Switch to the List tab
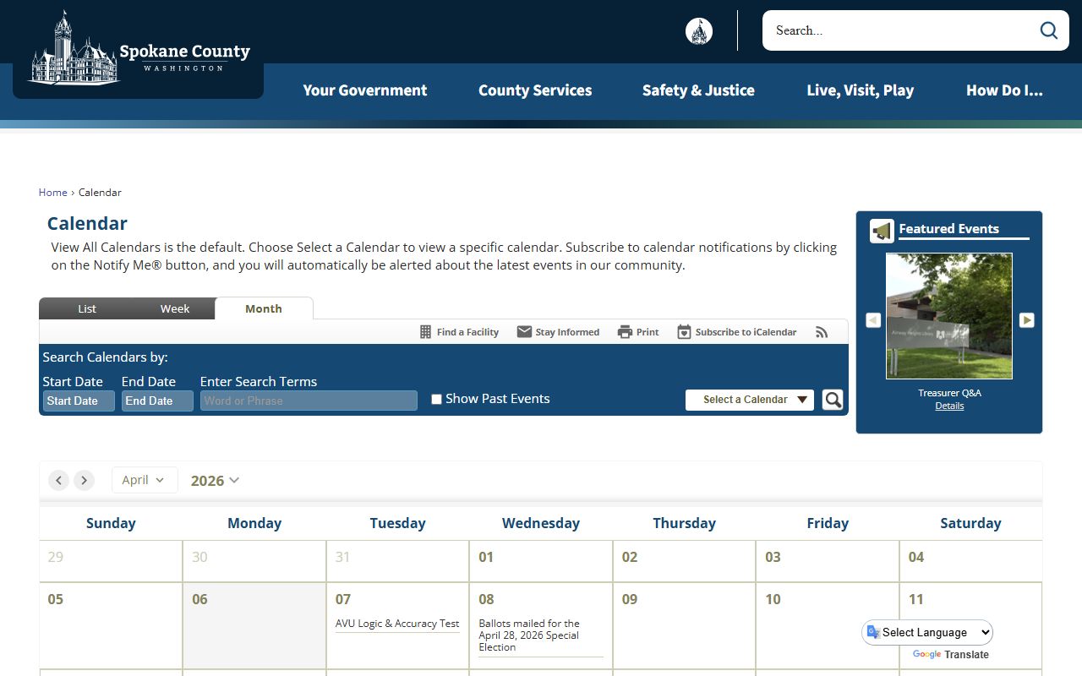Image resolution: width=1082 pixels, height=676 pixels. pos(87,308)
